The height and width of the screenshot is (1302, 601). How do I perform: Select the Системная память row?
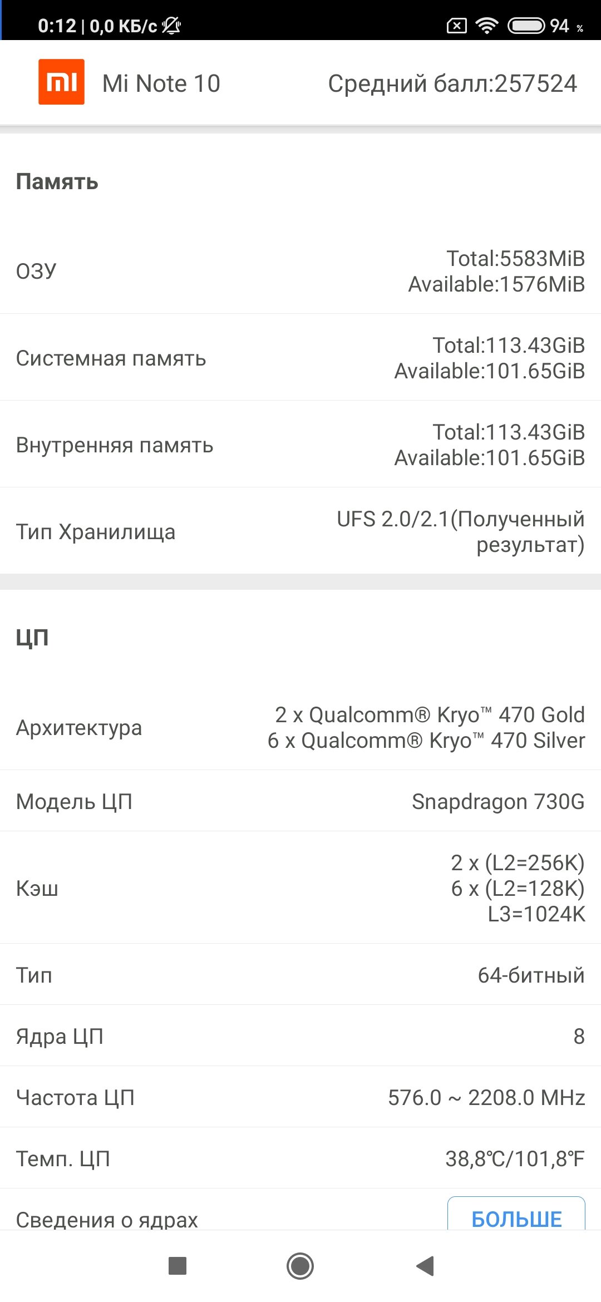pos(300,358)
